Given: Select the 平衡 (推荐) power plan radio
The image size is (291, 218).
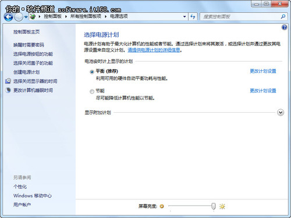Looking at the screenshot, I should coord(92,72).
